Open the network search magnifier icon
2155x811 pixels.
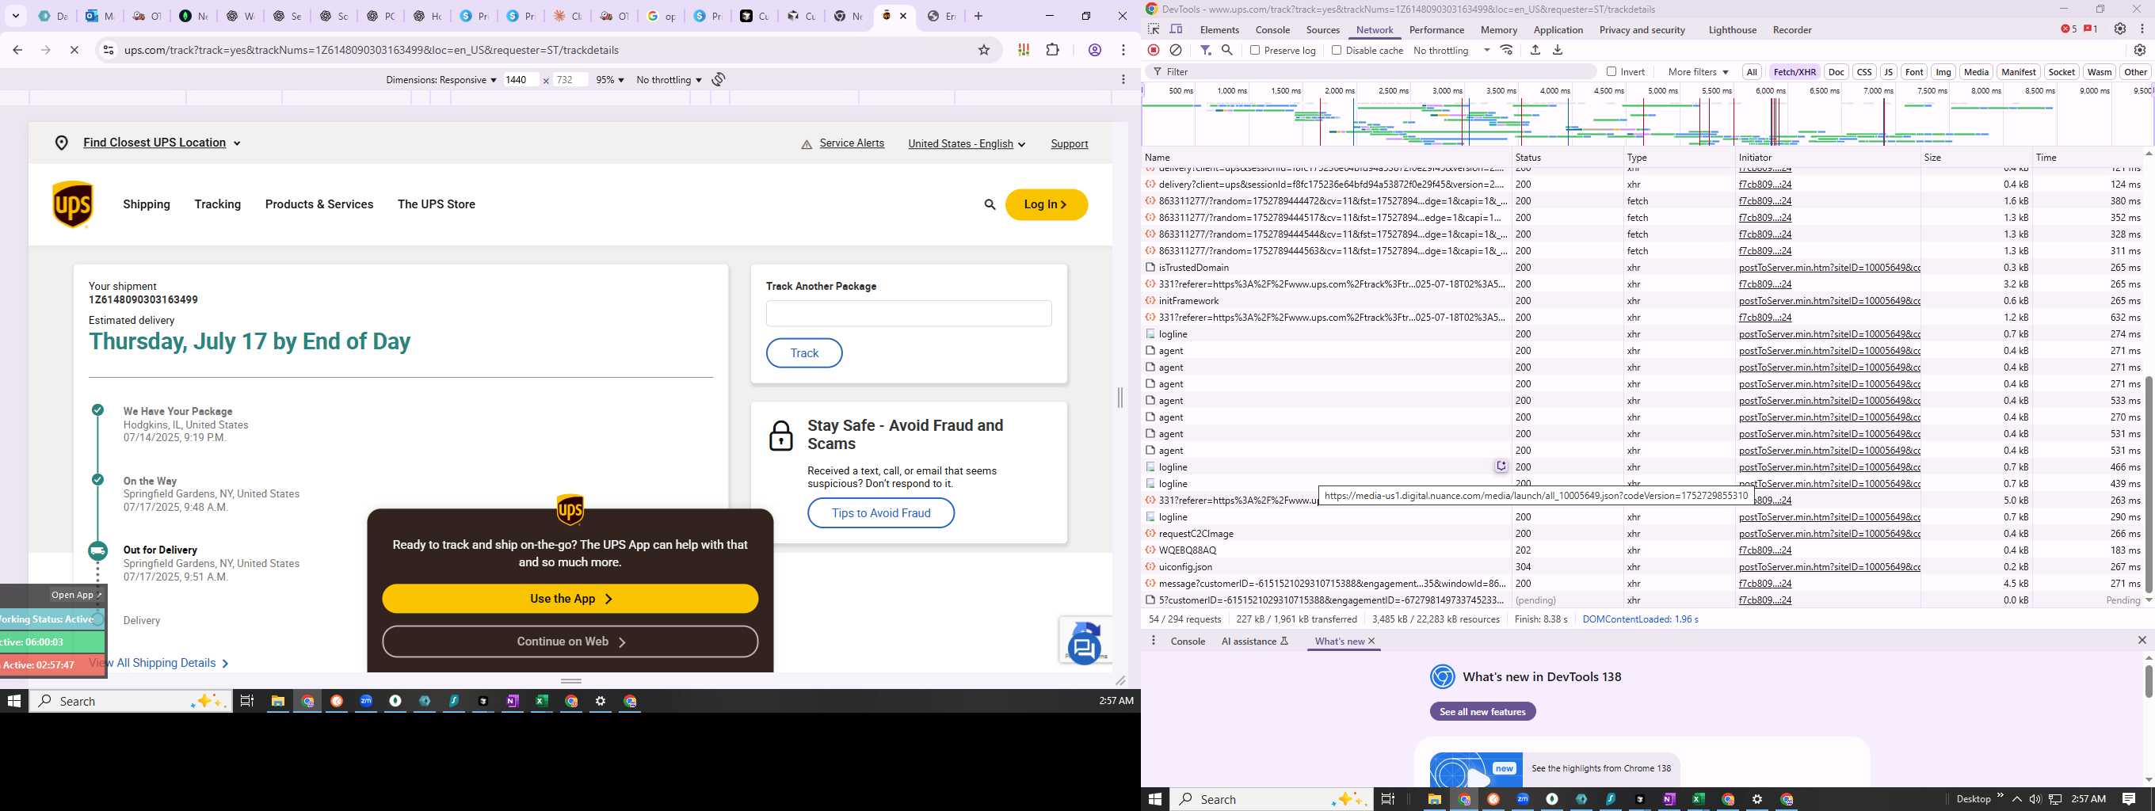(1227, 50)
